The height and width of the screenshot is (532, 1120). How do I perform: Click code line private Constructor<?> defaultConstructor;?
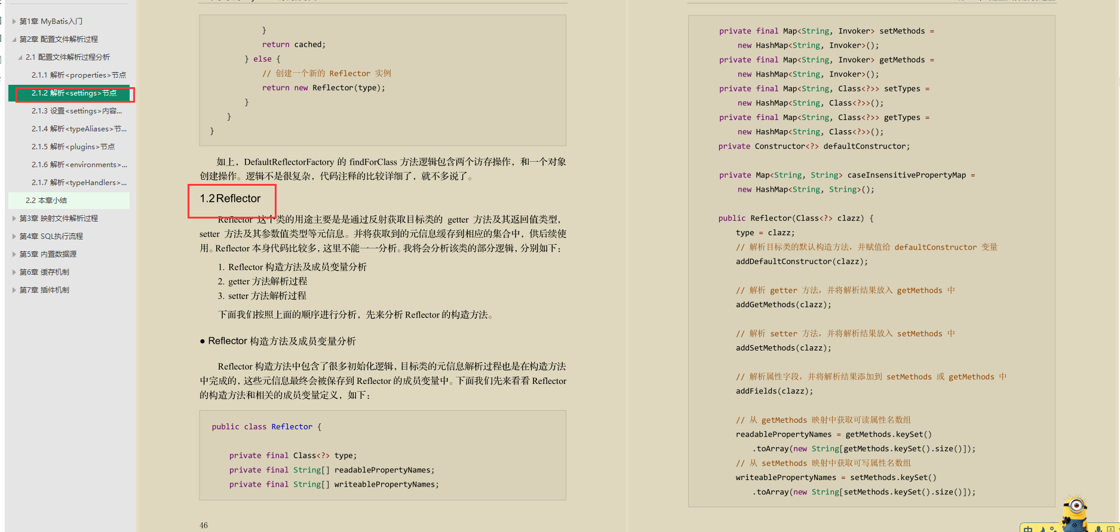[814, 146]
